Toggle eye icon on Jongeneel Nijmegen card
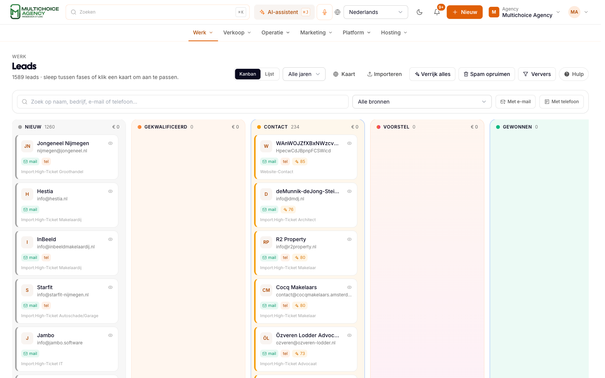The height and width of the screenshot is (378, 605). coord(110,143)
